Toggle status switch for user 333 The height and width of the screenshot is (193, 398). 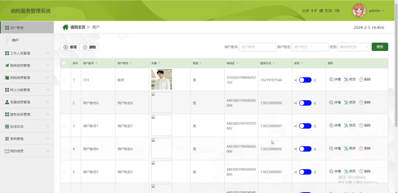tap(305, 80)
